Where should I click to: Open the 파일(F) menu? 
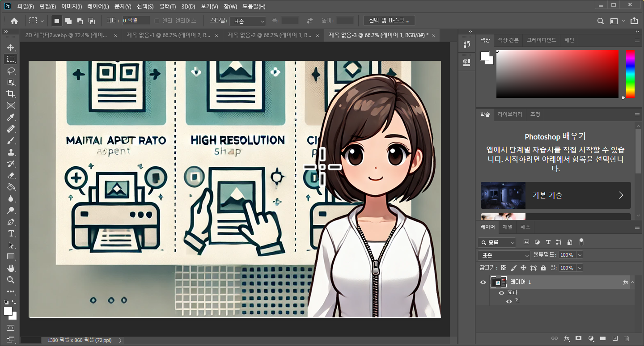tap(25, 6)
